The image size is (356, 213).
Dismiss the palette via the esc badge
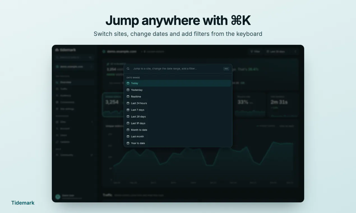click(226, 69)
